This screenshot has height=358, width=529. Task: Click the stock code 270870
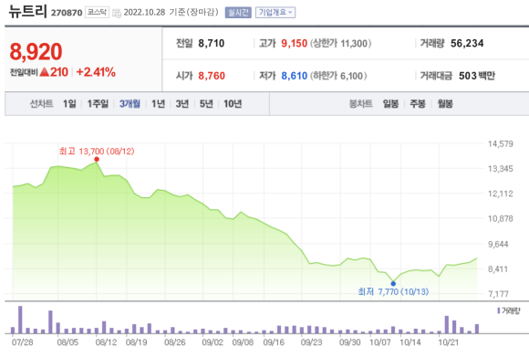67,13
